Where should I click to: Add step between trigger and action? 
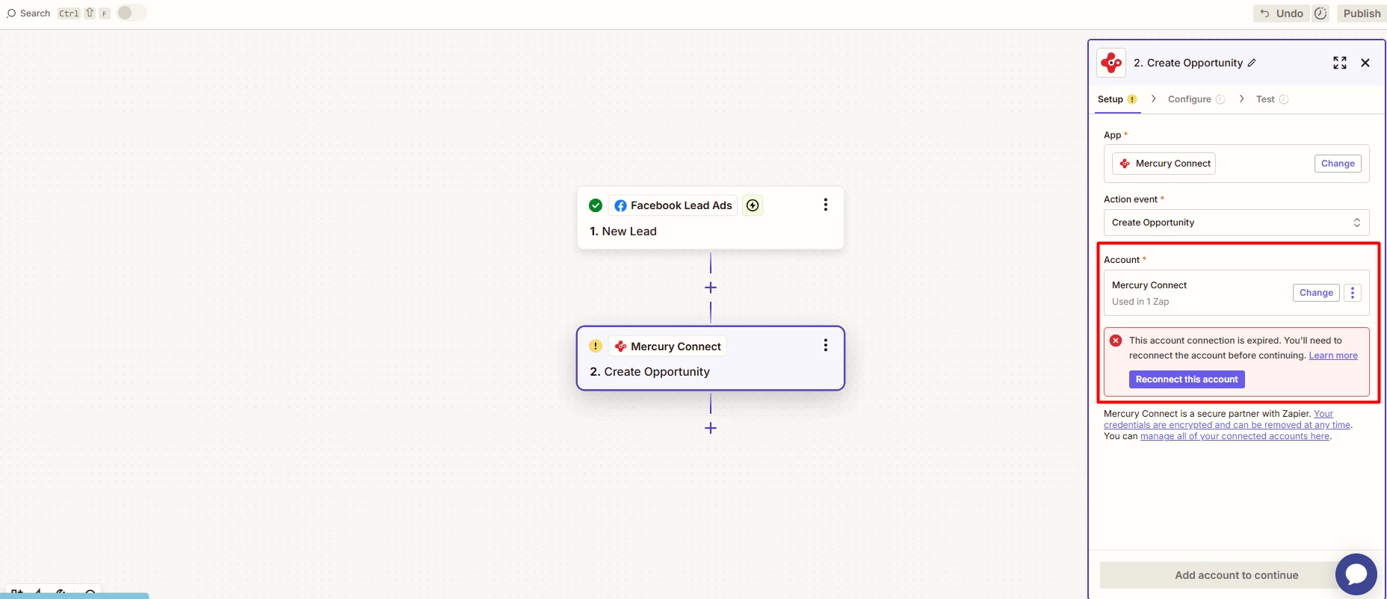pos(711,288)
